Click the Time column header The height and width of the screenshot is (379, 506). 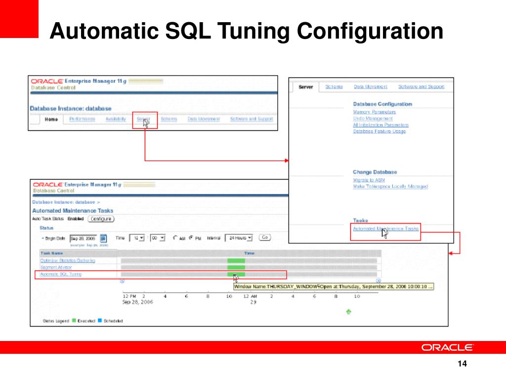coord(250,253)
